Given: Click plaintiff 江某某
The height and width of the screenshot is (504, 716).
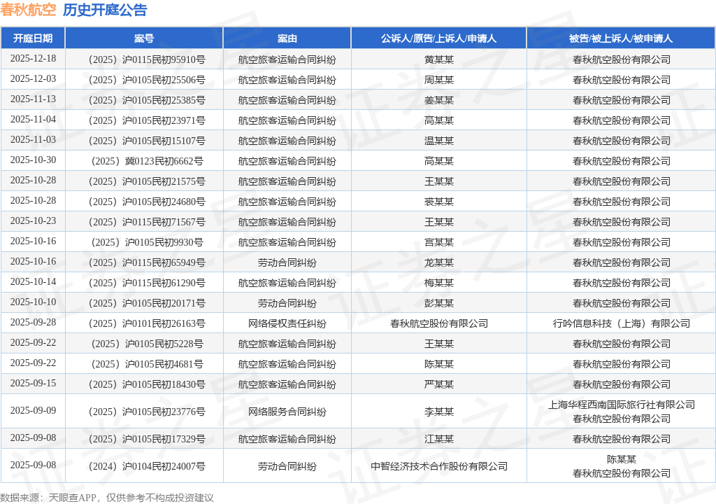Looking at the screenshot, I should pos(438,439).
